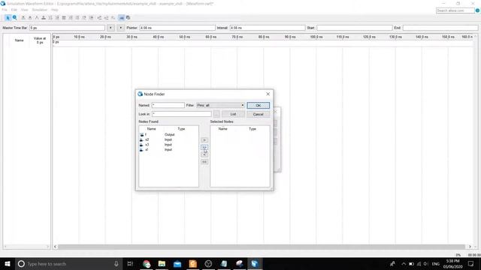The height and width of the screenshot is (270, 481).
Task: Click the globe icon beside Search altera.com
Action: click(477, 10)
